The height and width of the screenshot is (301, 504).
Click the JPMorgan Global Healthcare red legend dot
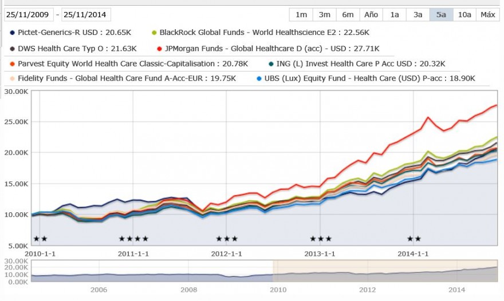pos(159,49)
